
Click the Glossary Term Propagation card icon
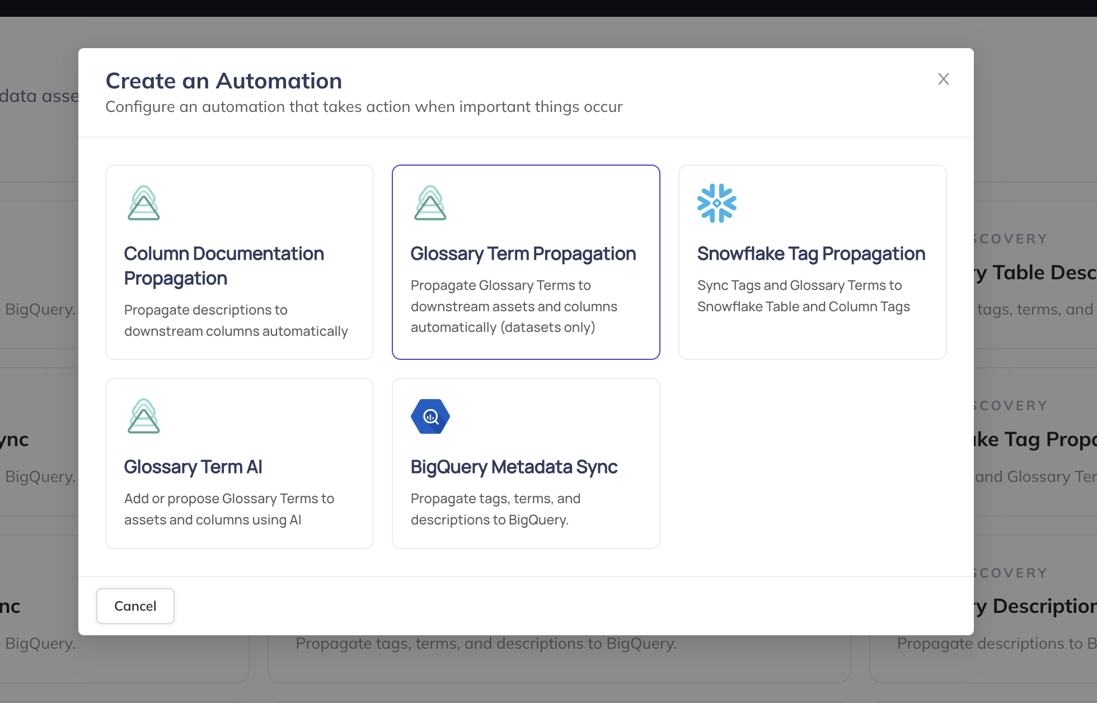(430, 203)
